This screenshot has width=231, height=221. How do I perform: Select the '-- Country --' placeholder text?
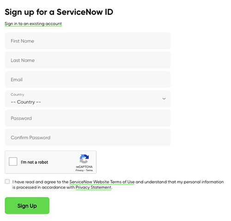tap(26, 102)
